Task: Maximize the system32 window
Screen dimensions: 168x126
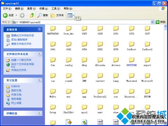Action: (x=160, y=4)
